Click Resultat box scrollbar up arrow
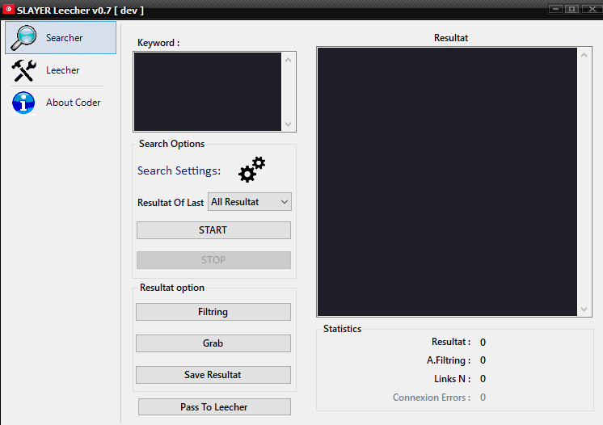603x425 pixels. click(584, 55)
